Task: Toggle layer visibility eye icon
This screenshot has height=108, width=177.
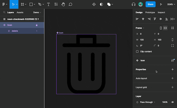Action: pyautogui.click(x=173, y=102)
